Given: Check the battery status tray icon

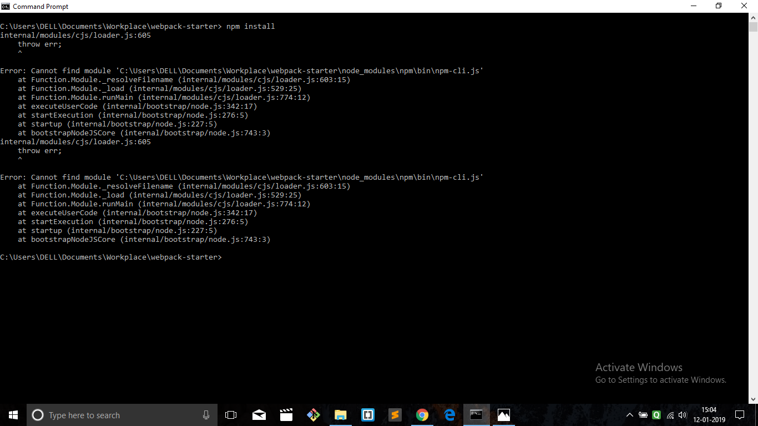Looking at the screenshot, I should click(643, 415).
